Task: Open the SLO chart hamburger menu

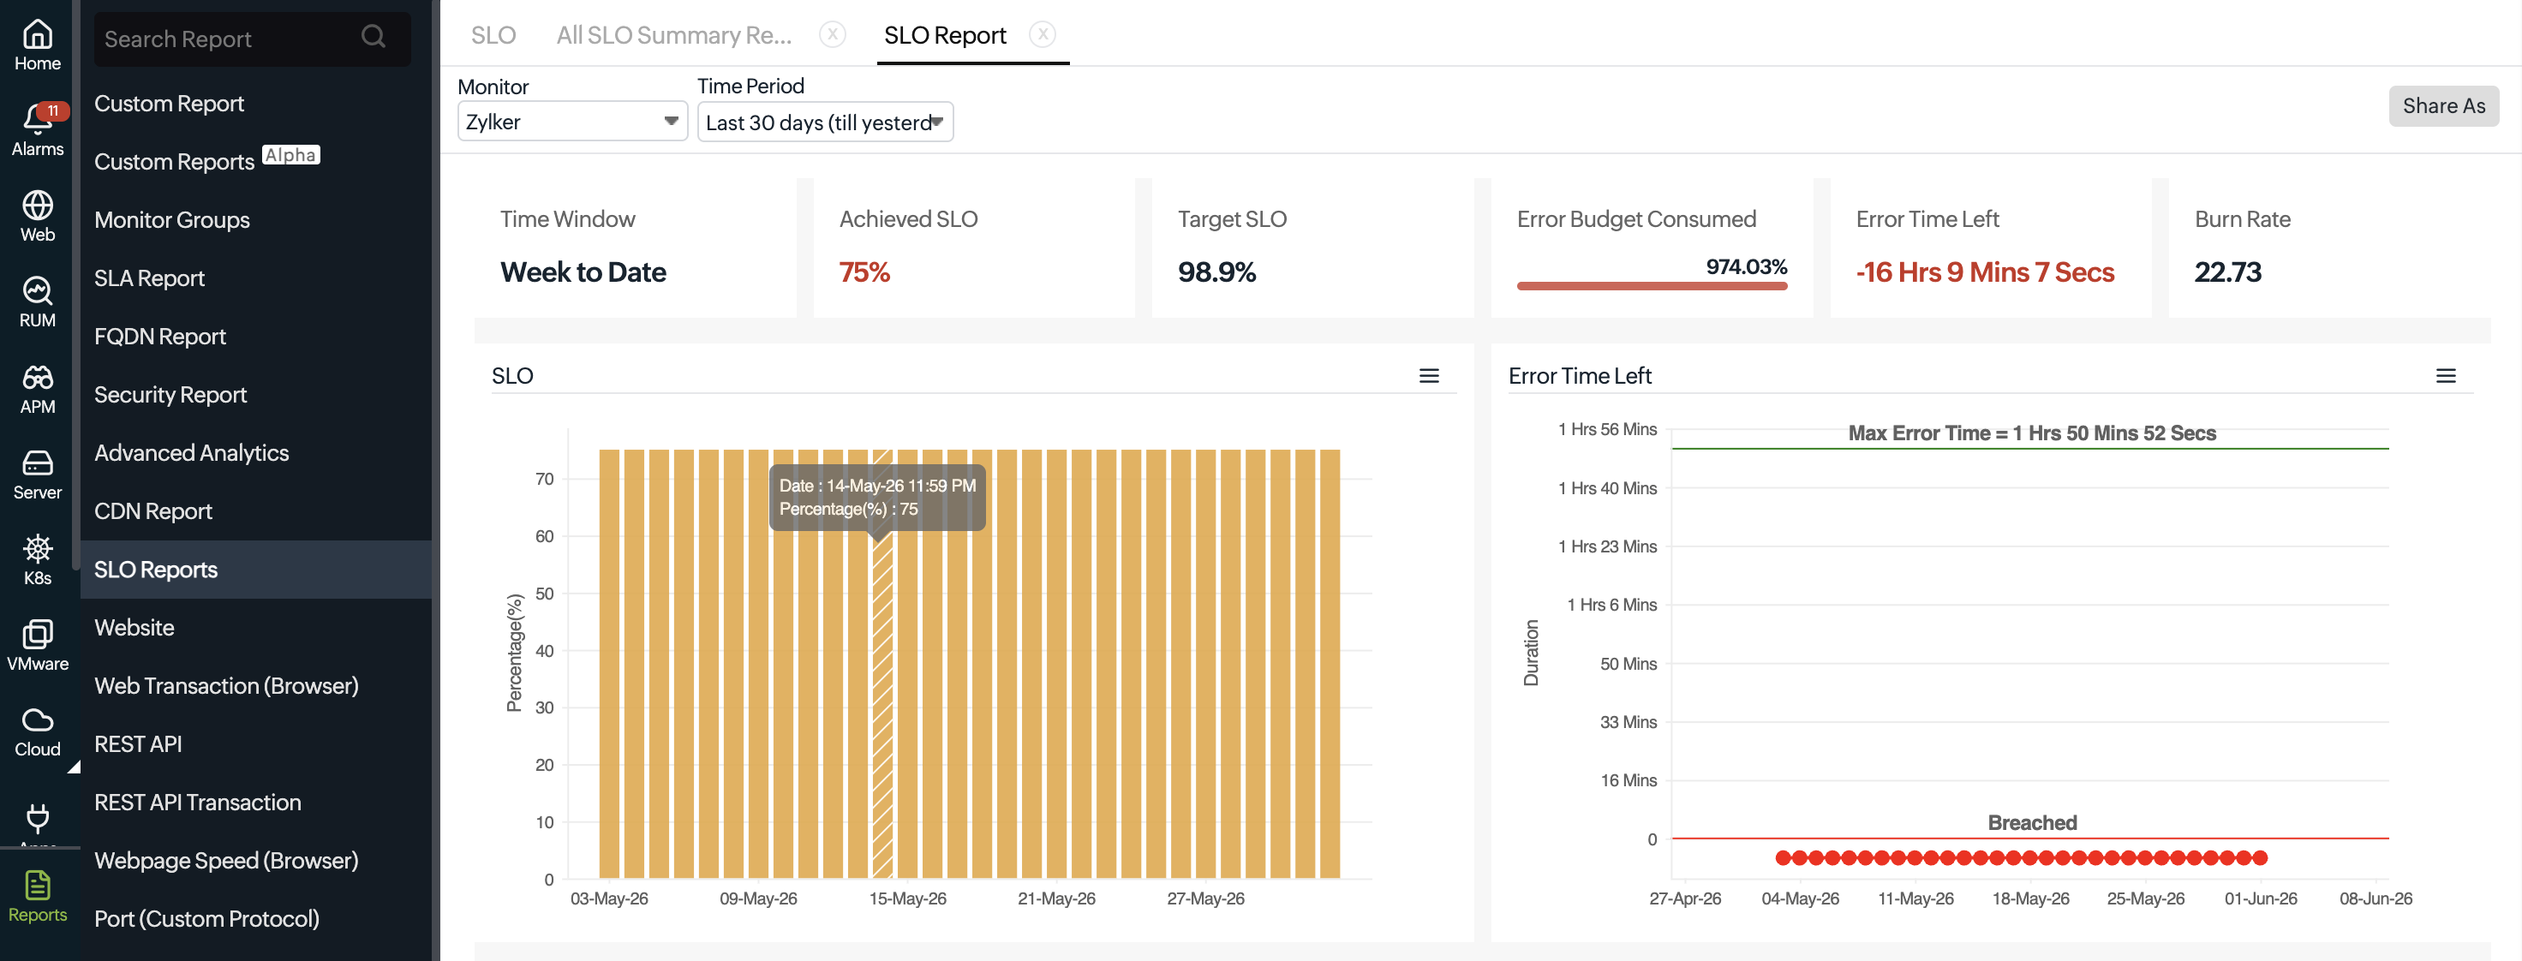Action: [1428, 376]
